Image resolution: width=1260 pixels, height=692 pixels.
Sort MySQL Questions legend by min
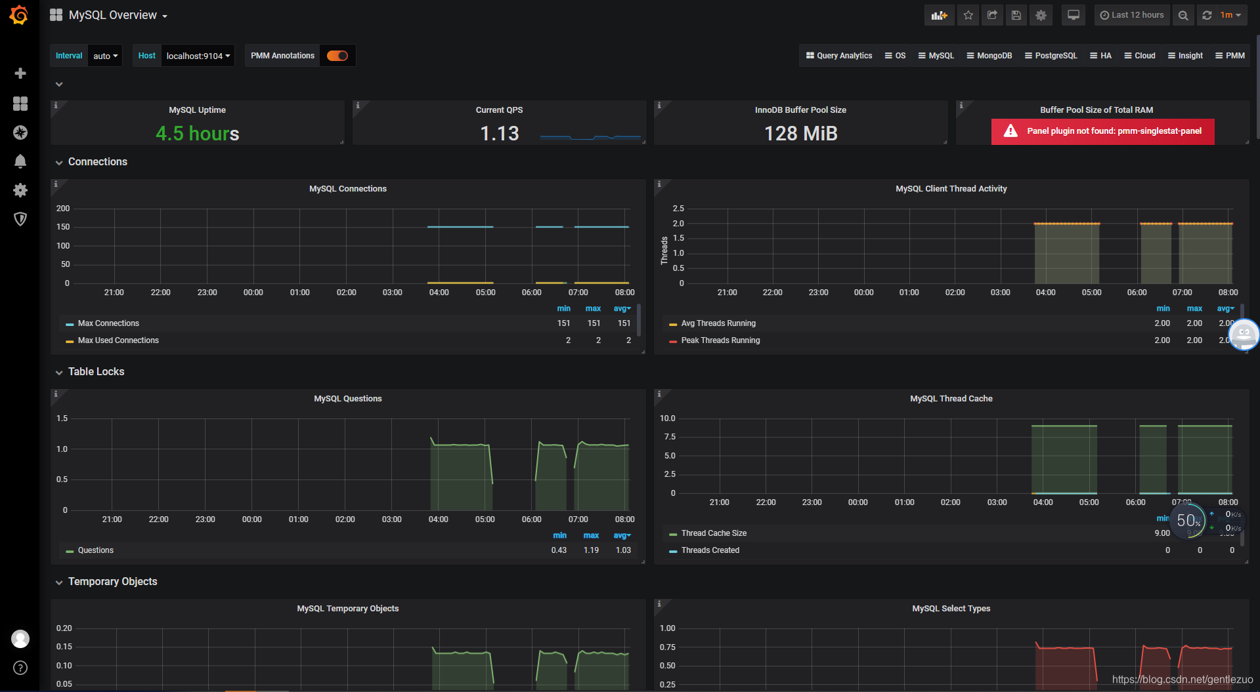coord(559,535)
